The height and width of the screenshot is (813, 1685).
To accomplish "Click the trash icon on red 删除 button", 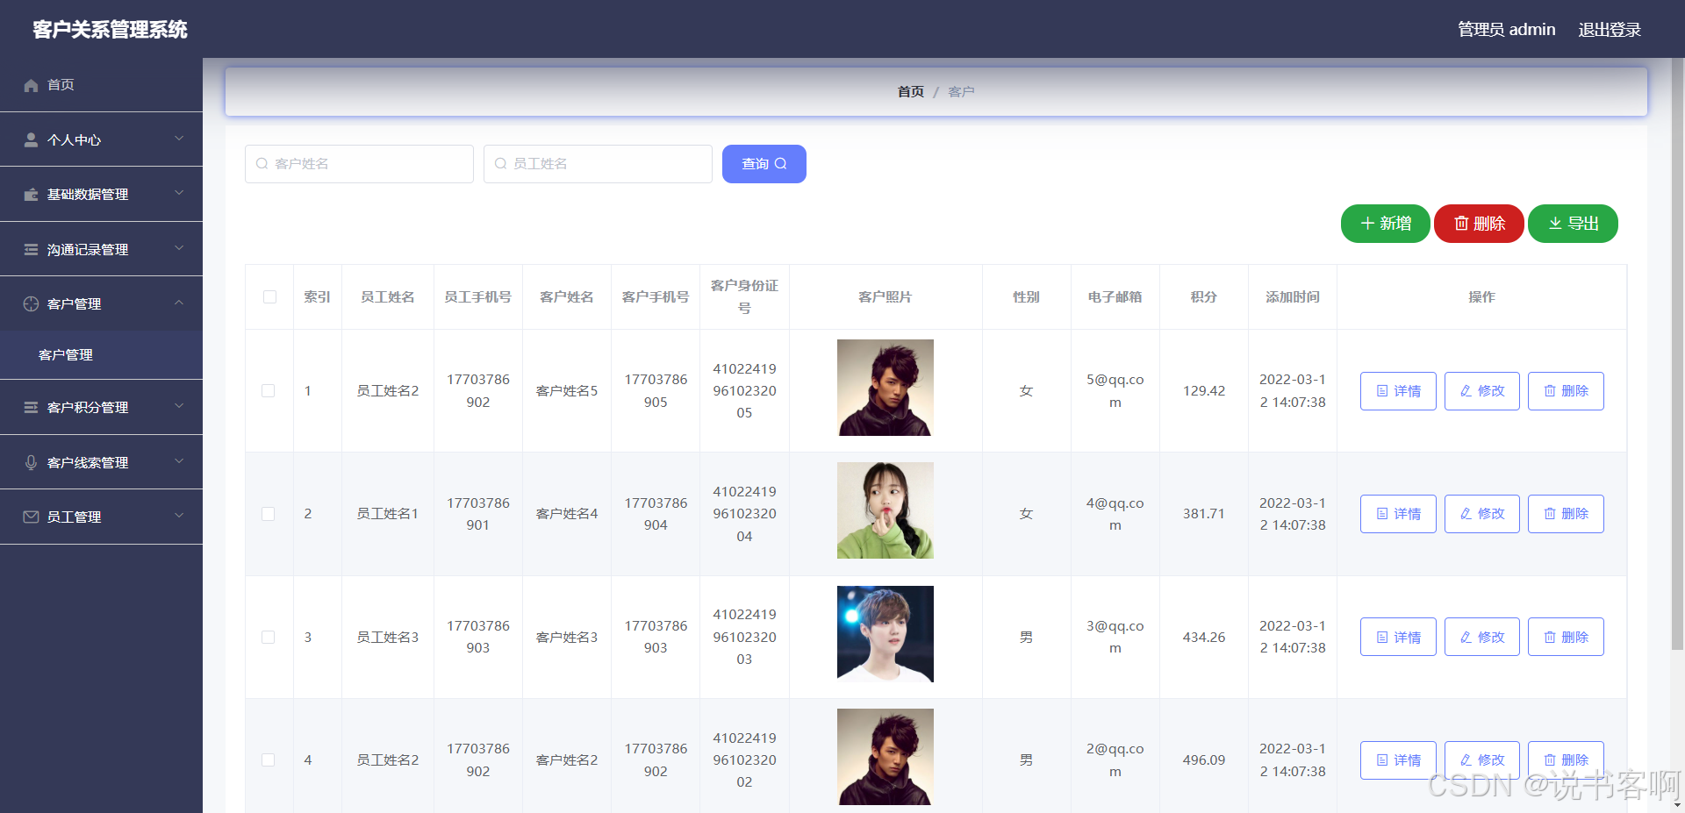I will [1461, 224].
